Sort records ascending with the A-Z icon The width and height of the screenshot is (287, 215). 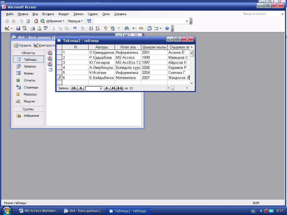coord(91,28)
